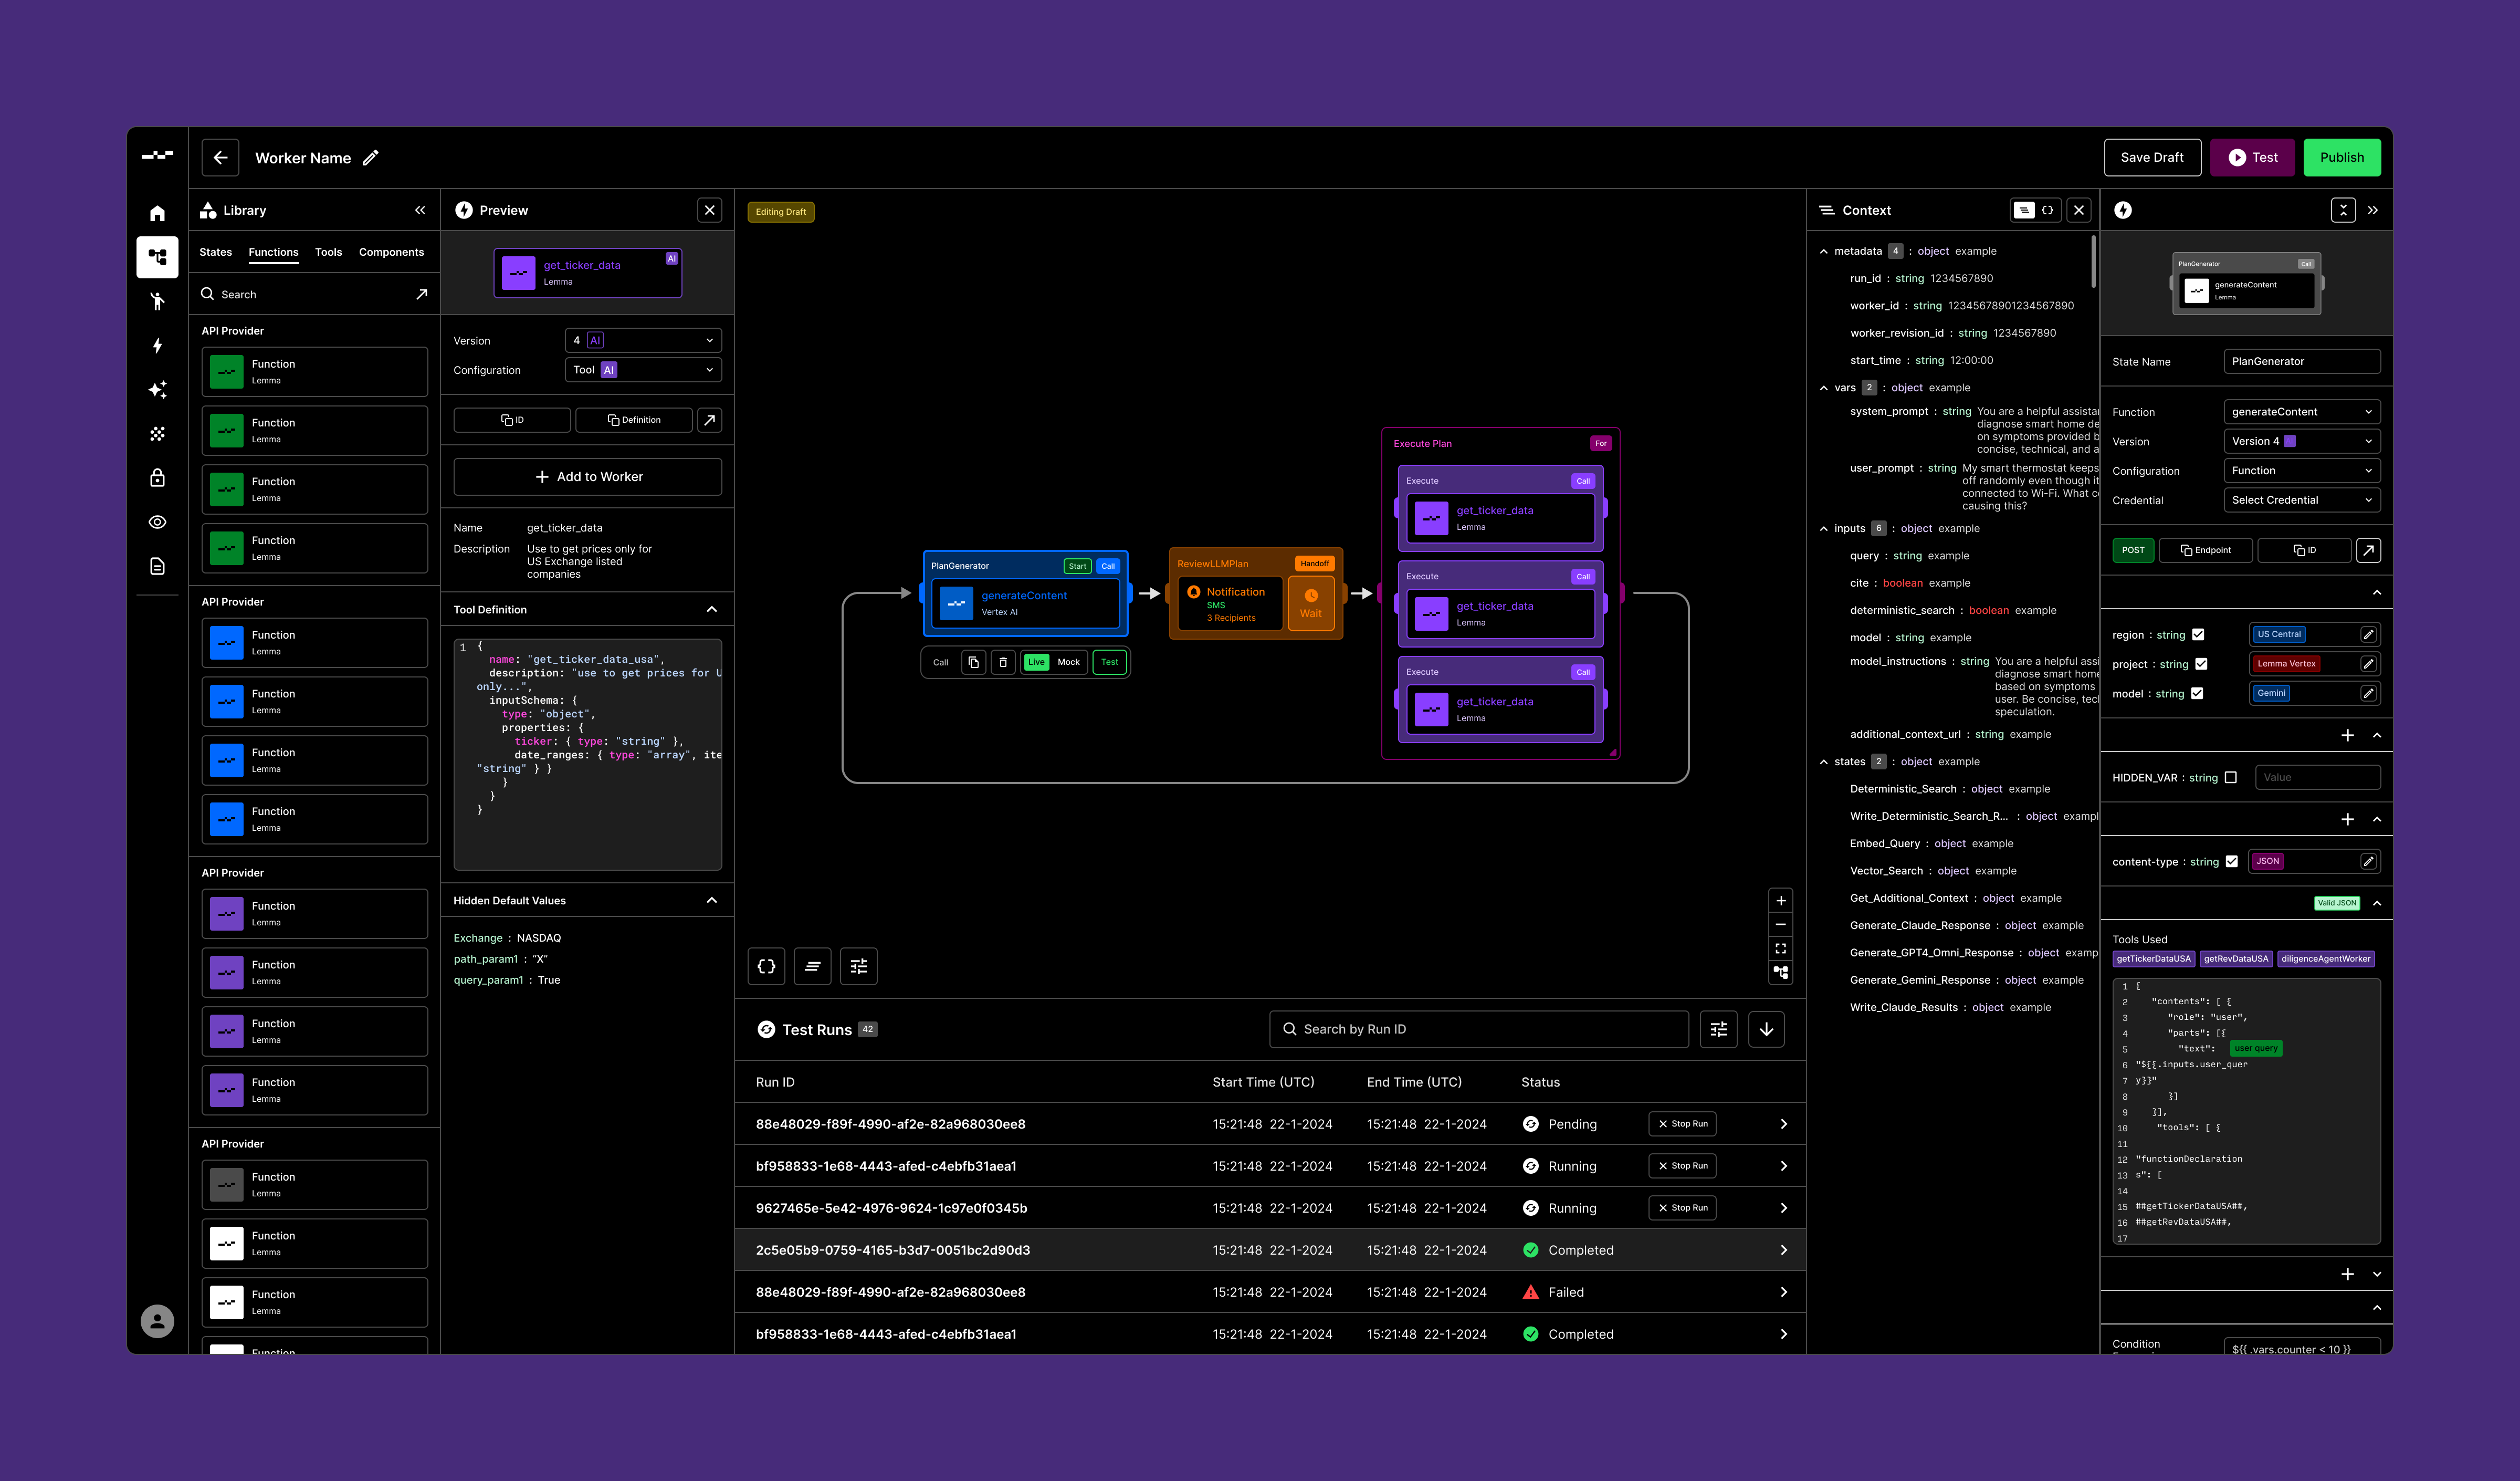Image resolution: width=2520 pixels, height=1481 pixels.
Task: Open library search in expanded view arrow
Action: 422,294
